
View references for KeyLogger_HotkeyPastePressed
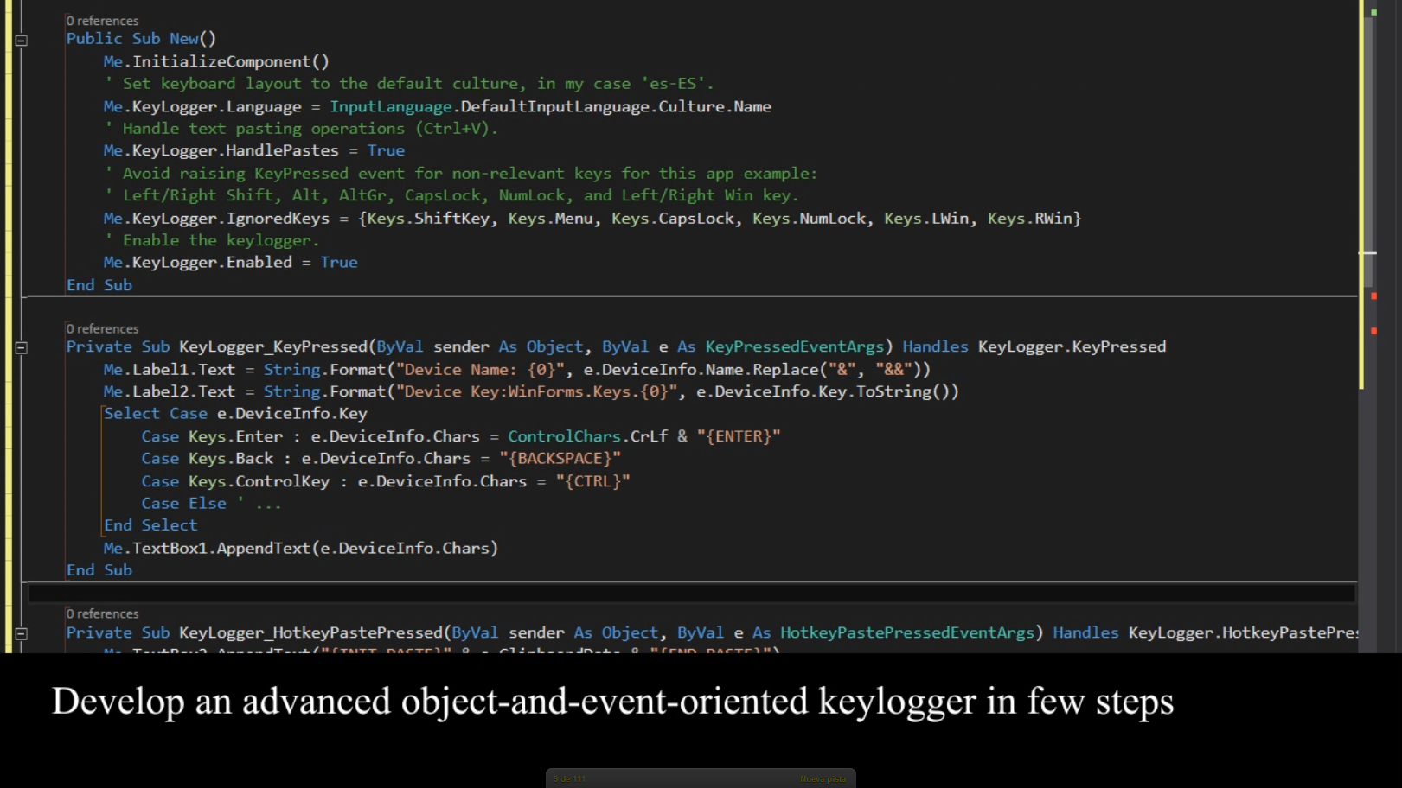(102, 613)
